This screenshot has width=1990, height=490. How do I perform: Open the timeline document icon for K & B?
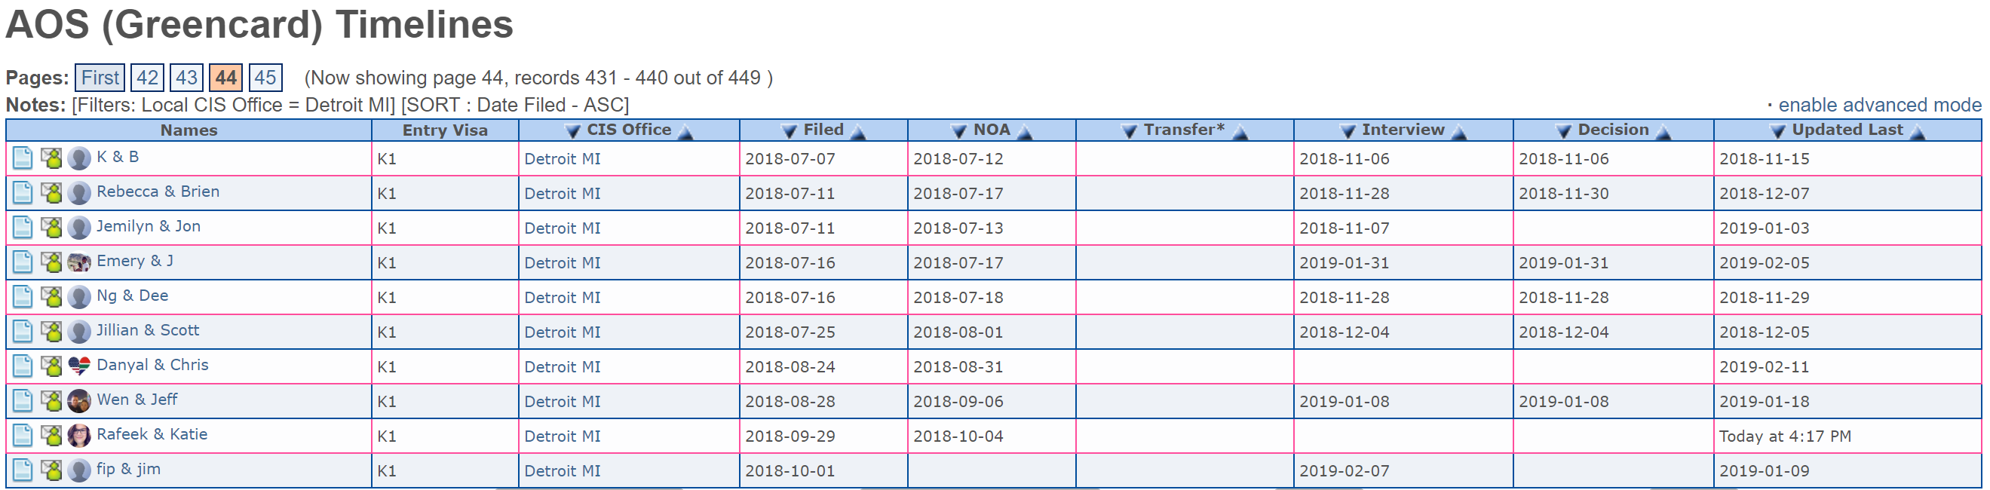coord(23,158)
